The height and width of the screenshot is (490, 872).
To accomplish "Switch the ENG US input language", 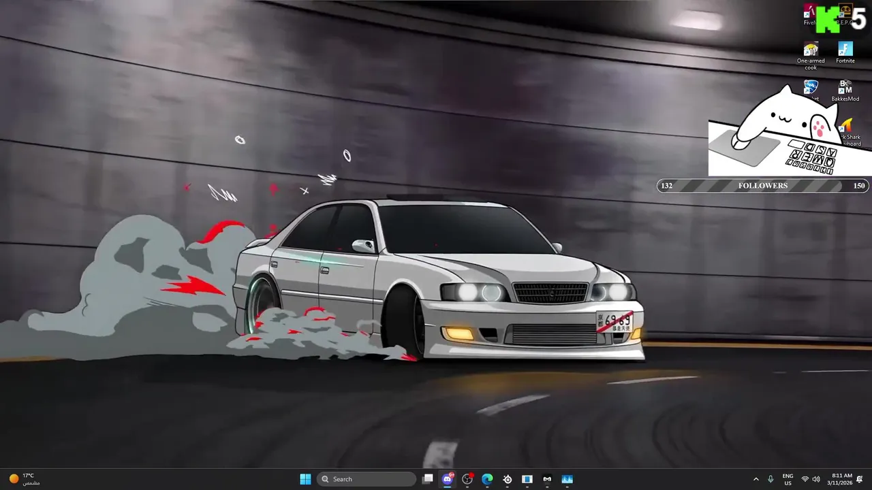I will pos(788,479).
